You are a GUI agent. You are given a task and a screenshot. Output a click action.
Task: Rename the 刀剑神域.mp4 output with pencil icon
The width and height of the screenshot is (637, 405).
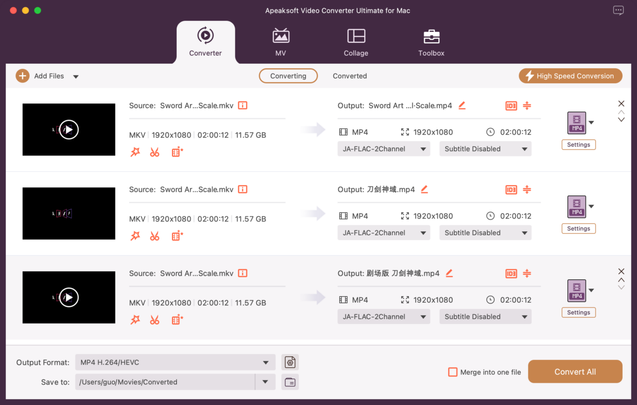pyautogui.click(x=424, y=189)
